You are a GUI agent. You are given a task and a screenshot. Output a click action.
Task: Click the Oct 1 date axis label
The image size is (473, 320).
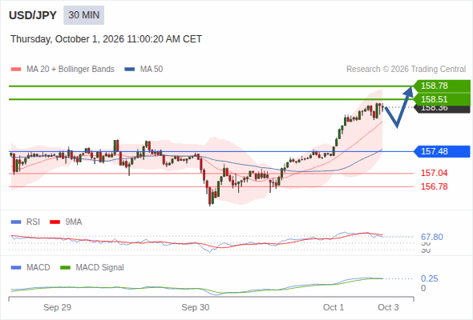[x=334, y=307]
